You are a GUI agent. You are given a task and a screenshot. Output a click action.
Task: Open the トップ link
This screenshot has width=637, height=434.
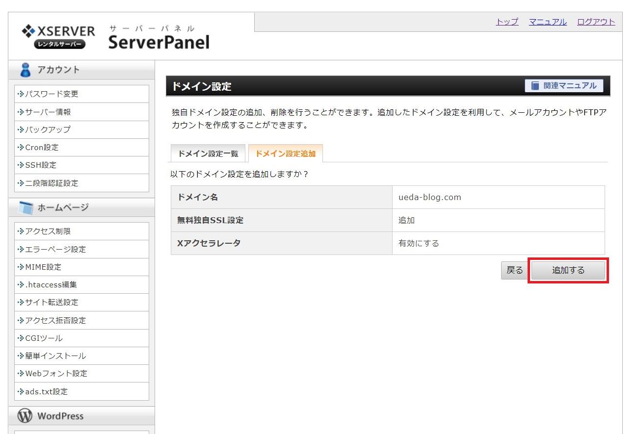point(507,22)
